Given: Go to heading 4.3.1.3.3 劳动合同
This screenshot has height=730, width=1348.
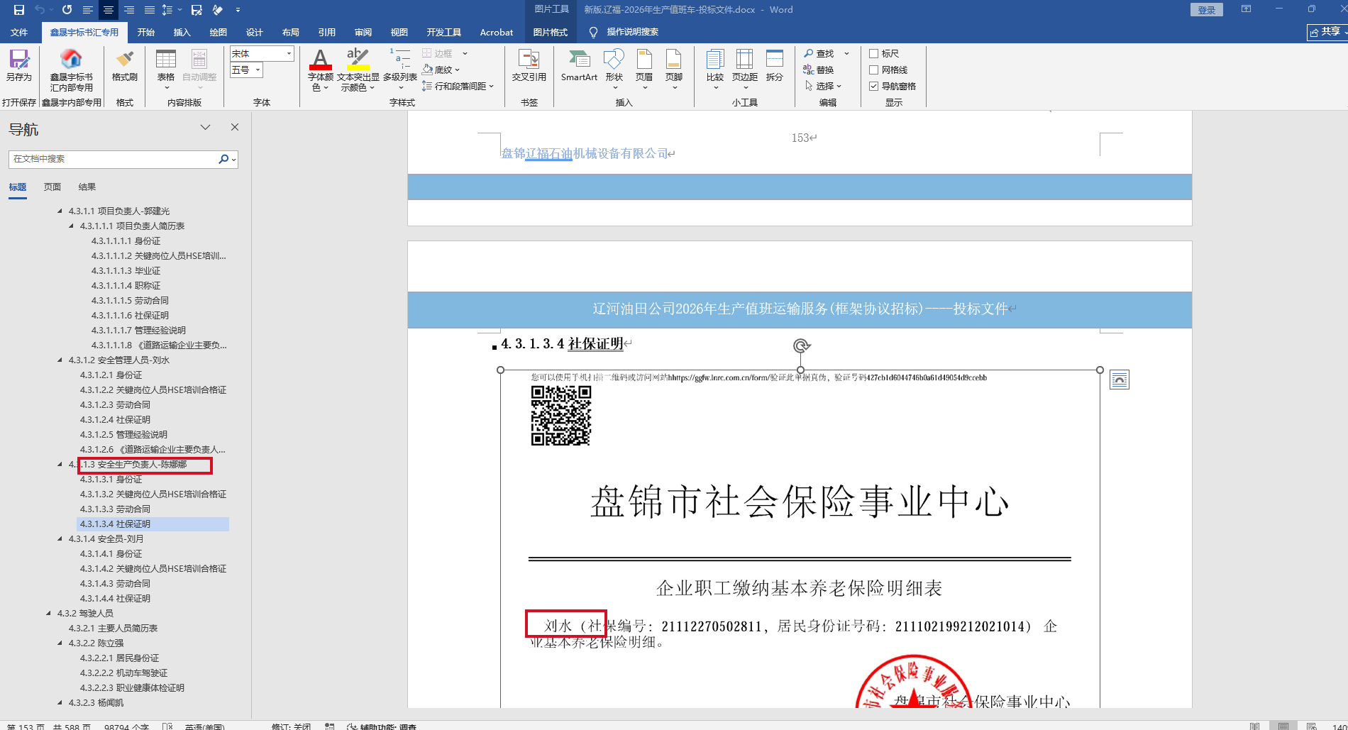Looking at the screenshot, I should pyautogui.click(x=115, y=509).
